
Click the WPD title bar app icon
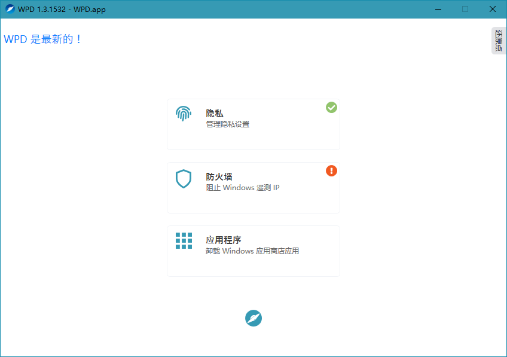click(10, 9)
